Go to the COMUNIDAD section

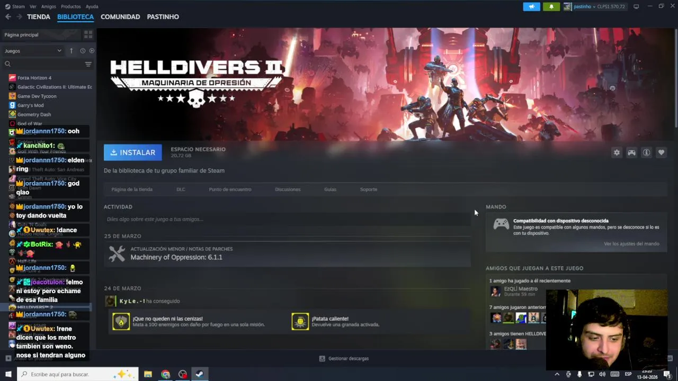click(120, 17)
